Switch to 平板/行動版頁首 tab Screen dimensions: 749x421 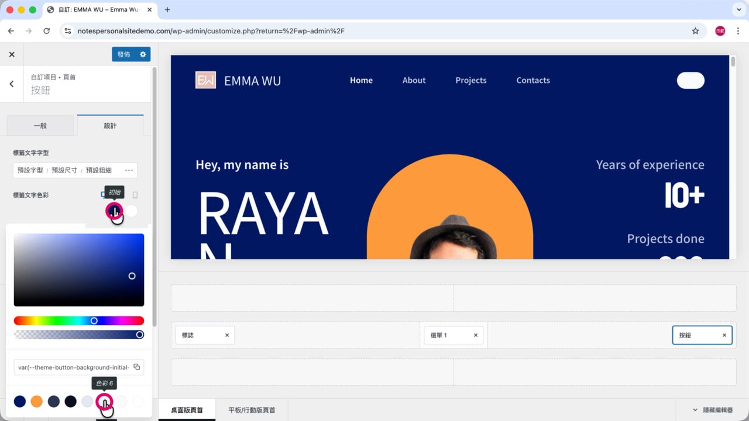point(252,410)
